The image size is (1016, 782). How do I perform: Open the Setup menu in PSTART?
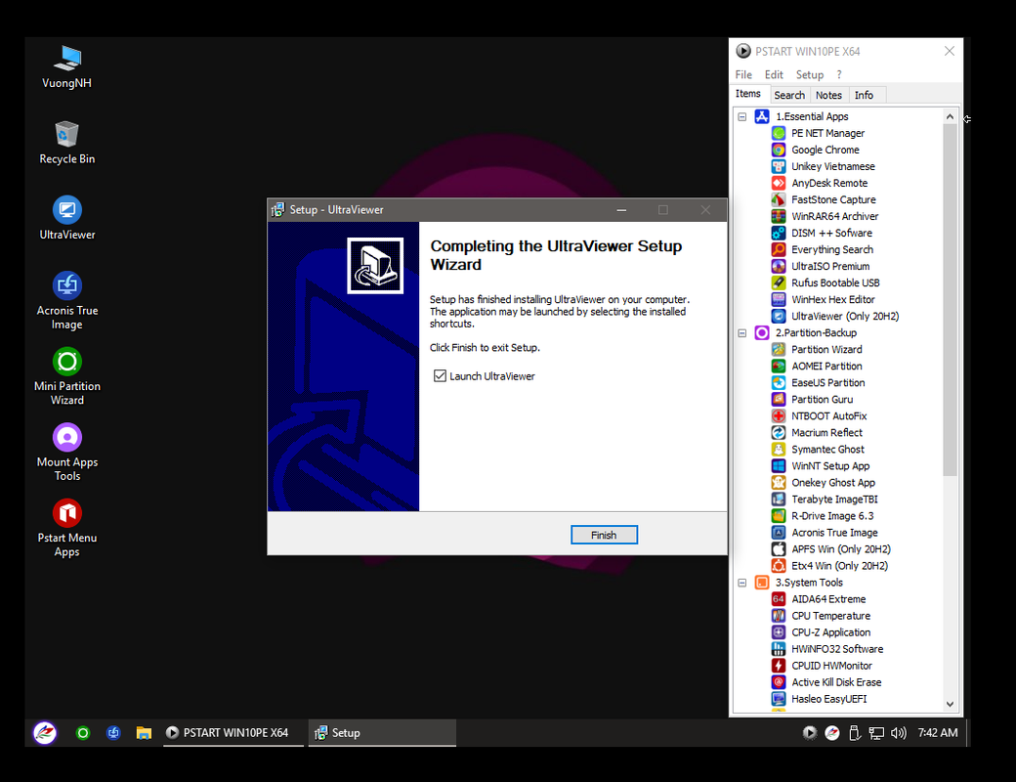[x=810, y=74]
